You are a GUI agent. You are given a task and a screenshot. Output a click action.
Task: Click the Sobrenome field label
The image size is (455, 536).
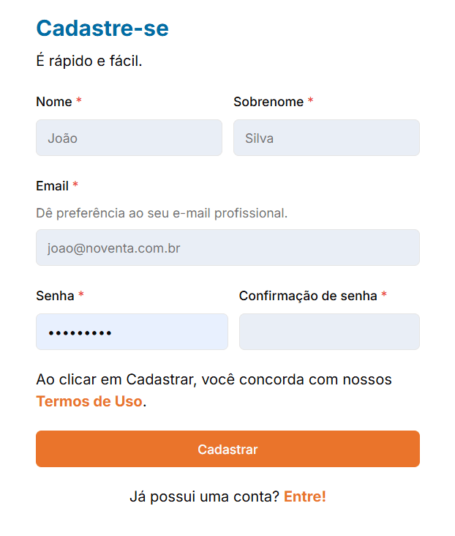pyautogui.click(x=268, y=102)
